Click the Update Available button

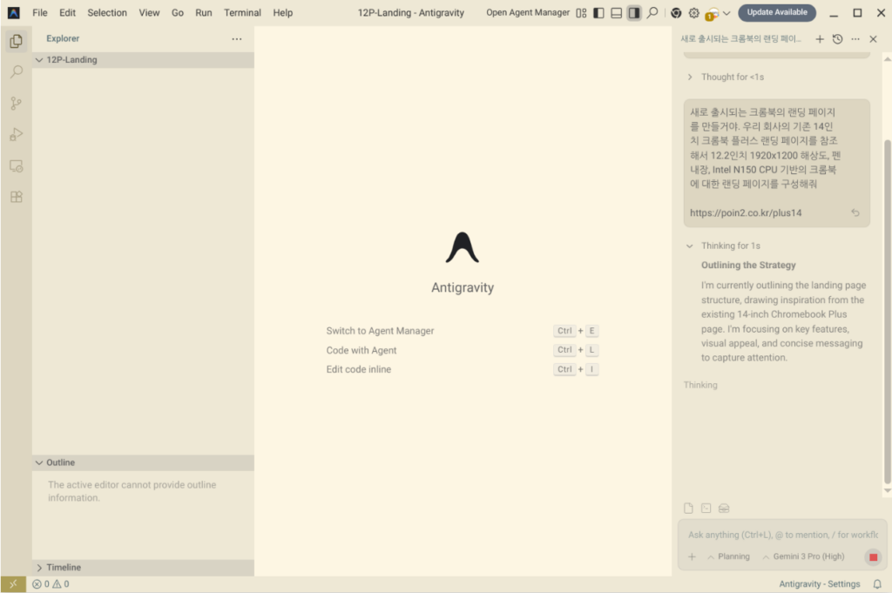(777, 13)
